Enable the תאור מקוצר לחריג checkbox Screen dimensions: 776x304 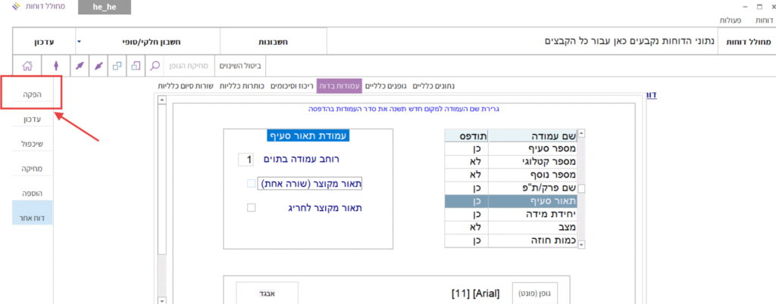point(252,208)
